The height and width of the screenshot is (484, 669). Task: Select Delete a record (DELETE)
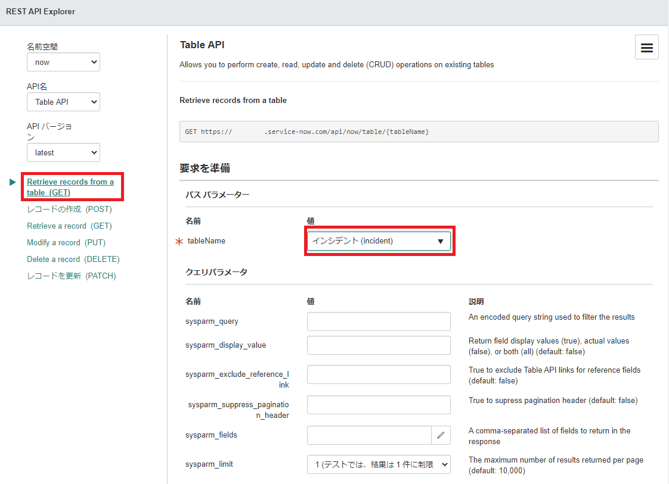pos(73,259)
